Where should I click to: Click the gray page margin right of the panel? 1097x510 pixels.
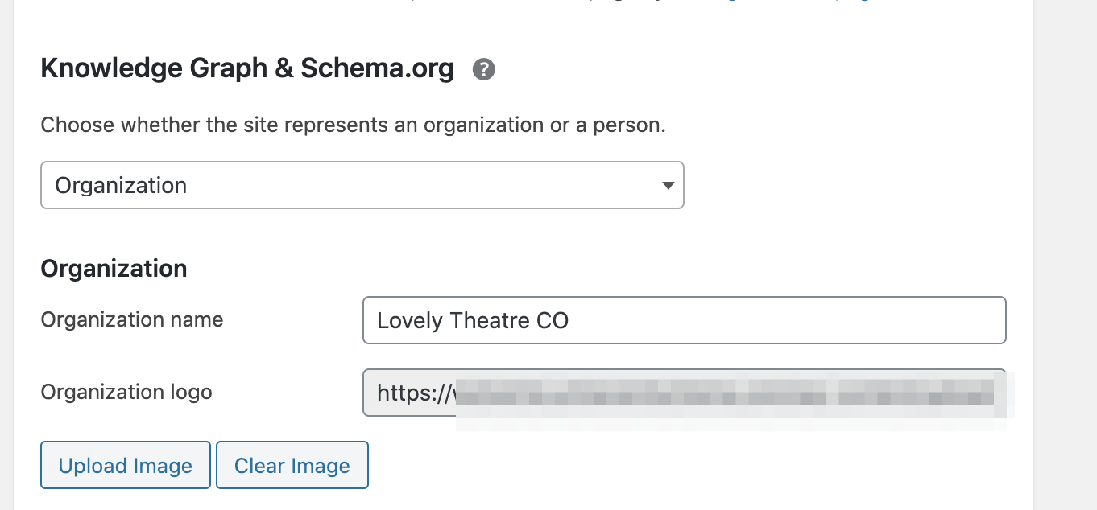(x=1065, y=241)
